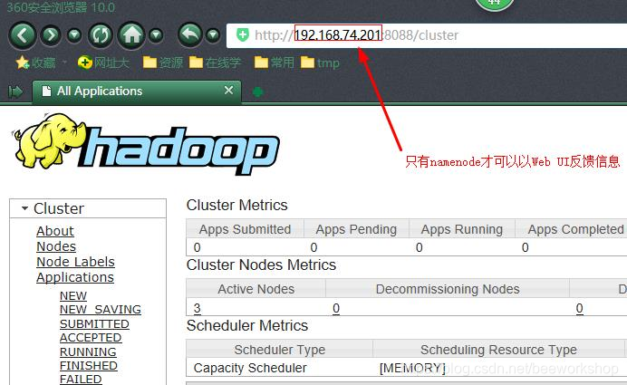Click the Decommissioning Nodes count 0 link
The height and width of the screenshot is (385, 627).
[336, 308]
